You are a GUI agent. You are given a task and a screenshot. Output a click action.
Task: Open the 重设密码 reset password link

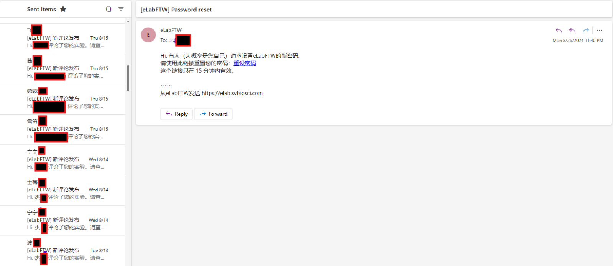[244, 63]
